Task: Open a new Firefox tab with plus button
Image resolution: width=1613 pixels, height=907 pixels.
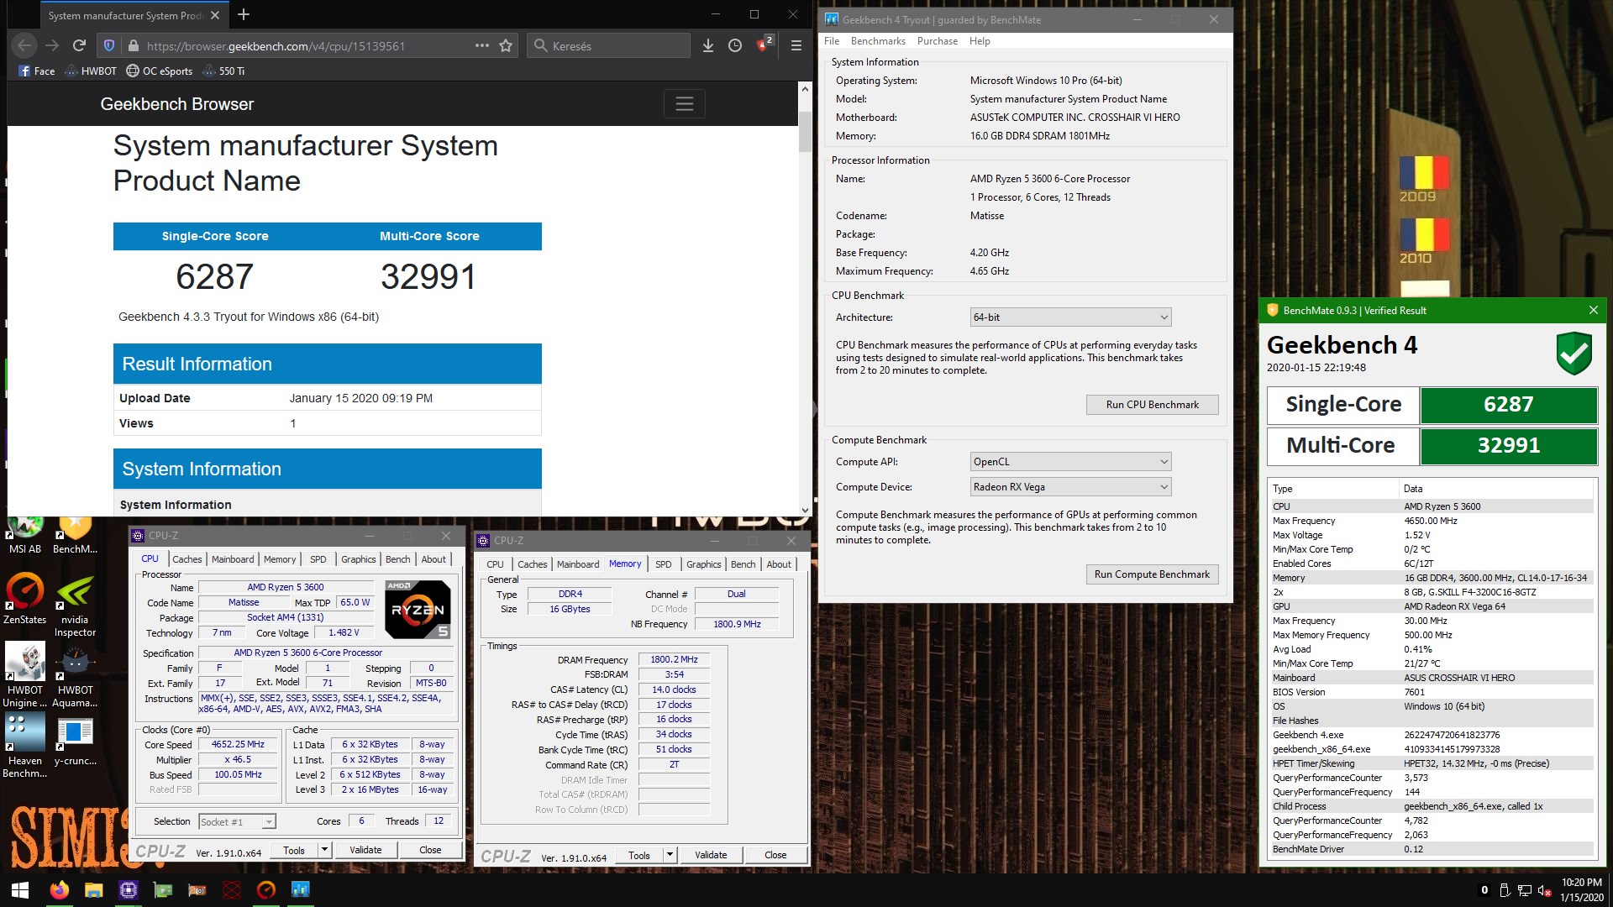Action: coord(244,14)
